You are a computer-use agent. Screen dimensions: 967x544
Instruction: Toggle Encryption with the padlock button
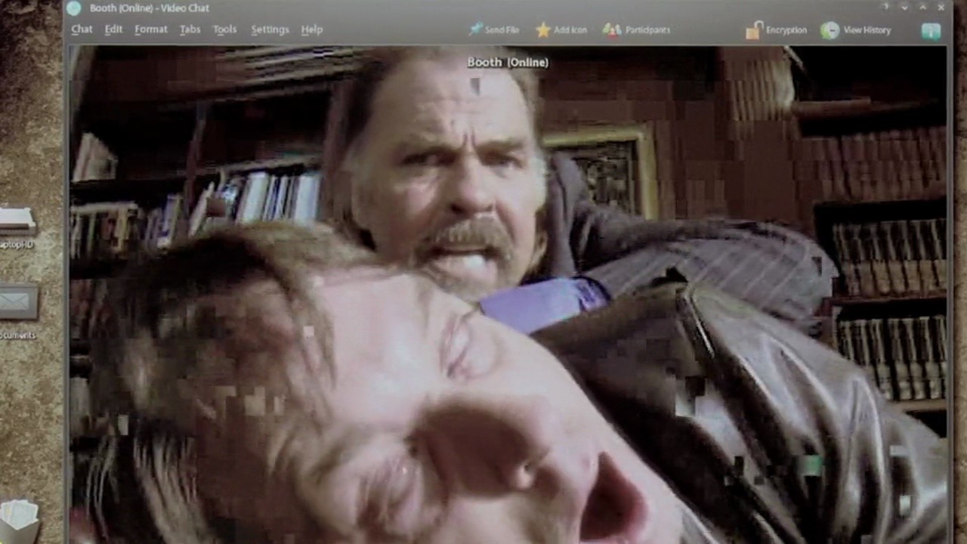coord(776,30)
